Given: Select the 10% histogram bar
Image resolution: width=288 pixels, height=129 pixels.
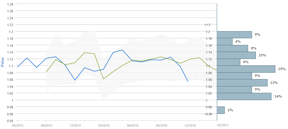Looking at the screenshot, I should point(236,55).
